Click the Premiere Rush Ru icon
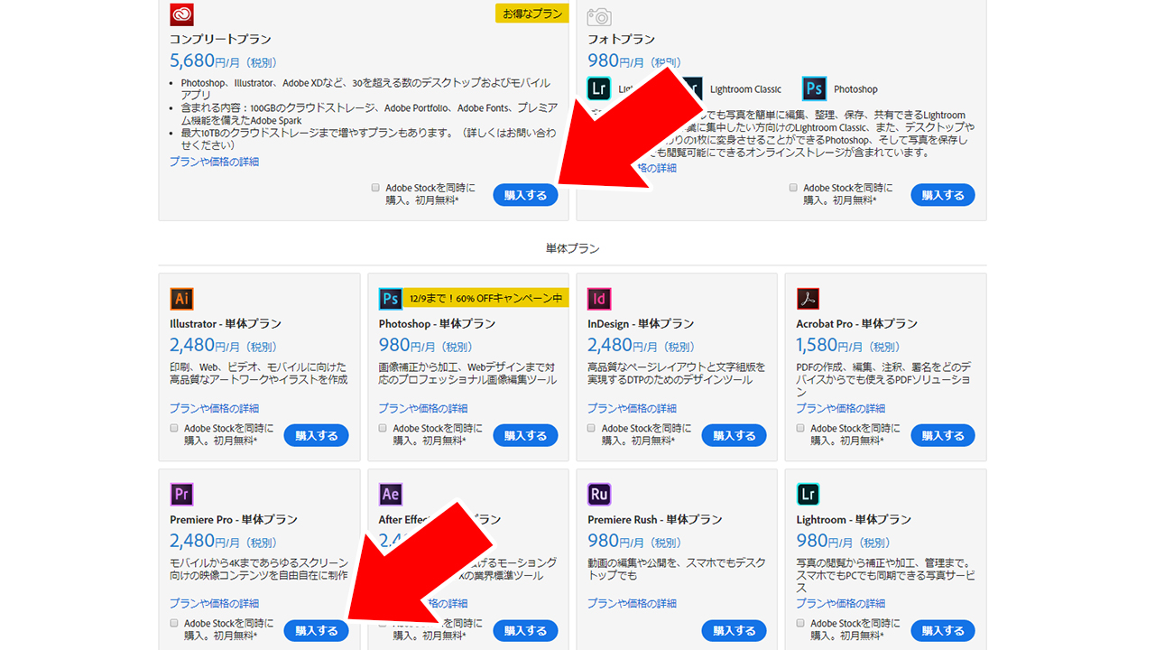 point(599,494)
